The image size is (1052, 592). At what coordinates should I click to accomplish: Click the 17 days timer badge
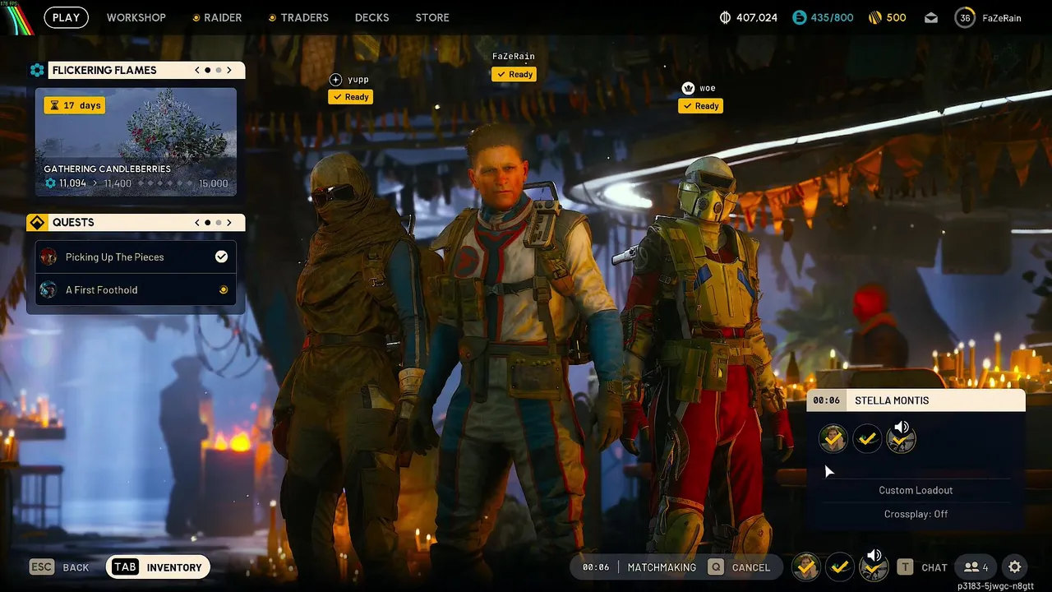(x=75, y=105)
